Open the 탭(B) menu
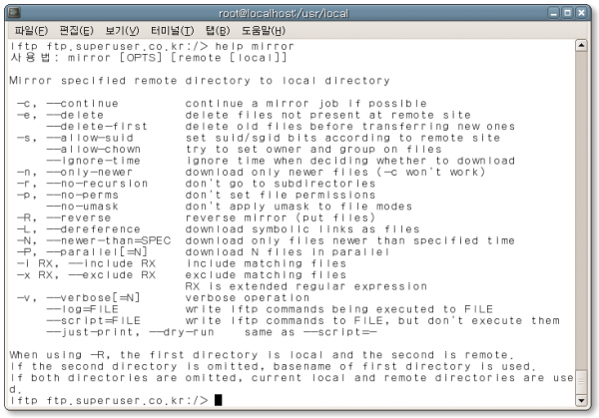This screenshot has height=418, width=599. click(218, 31)
